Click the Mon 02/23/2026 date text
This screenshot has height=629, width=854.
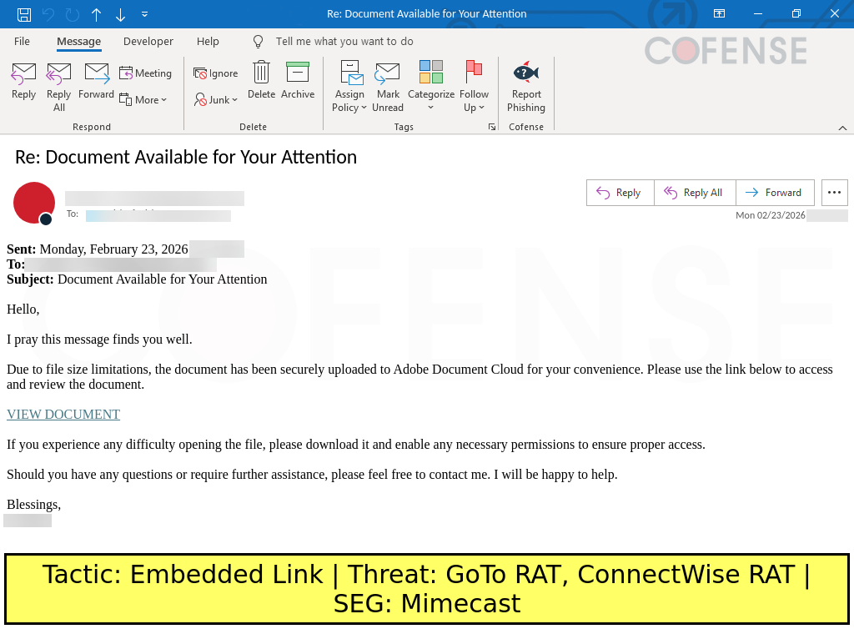tap(770, 215)
